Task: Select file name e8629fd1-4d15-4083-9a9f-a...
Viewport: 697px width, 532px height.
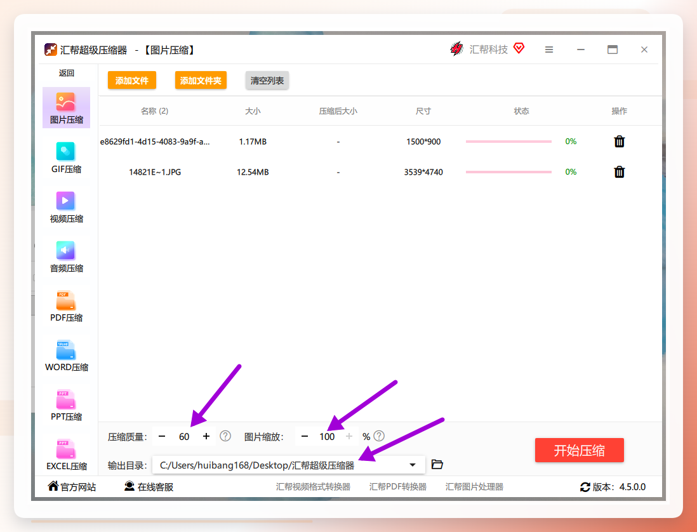Action: coord(155,142)
